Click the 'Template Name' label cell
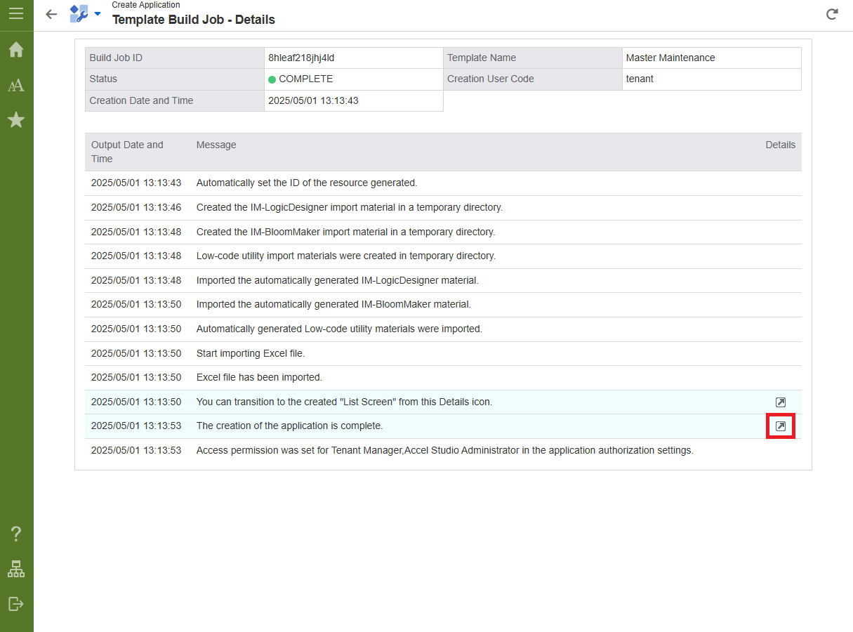This screenshot has width=853, height=632. click(533, 58)
